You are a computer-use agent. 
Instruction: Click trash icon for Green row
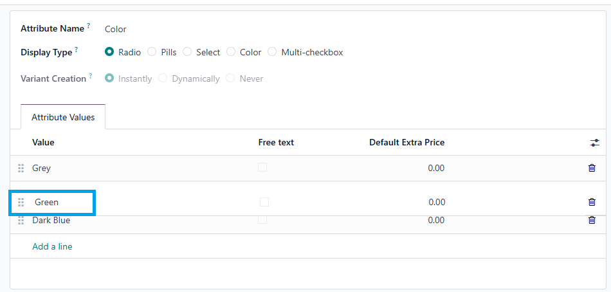tap(592, 202)
